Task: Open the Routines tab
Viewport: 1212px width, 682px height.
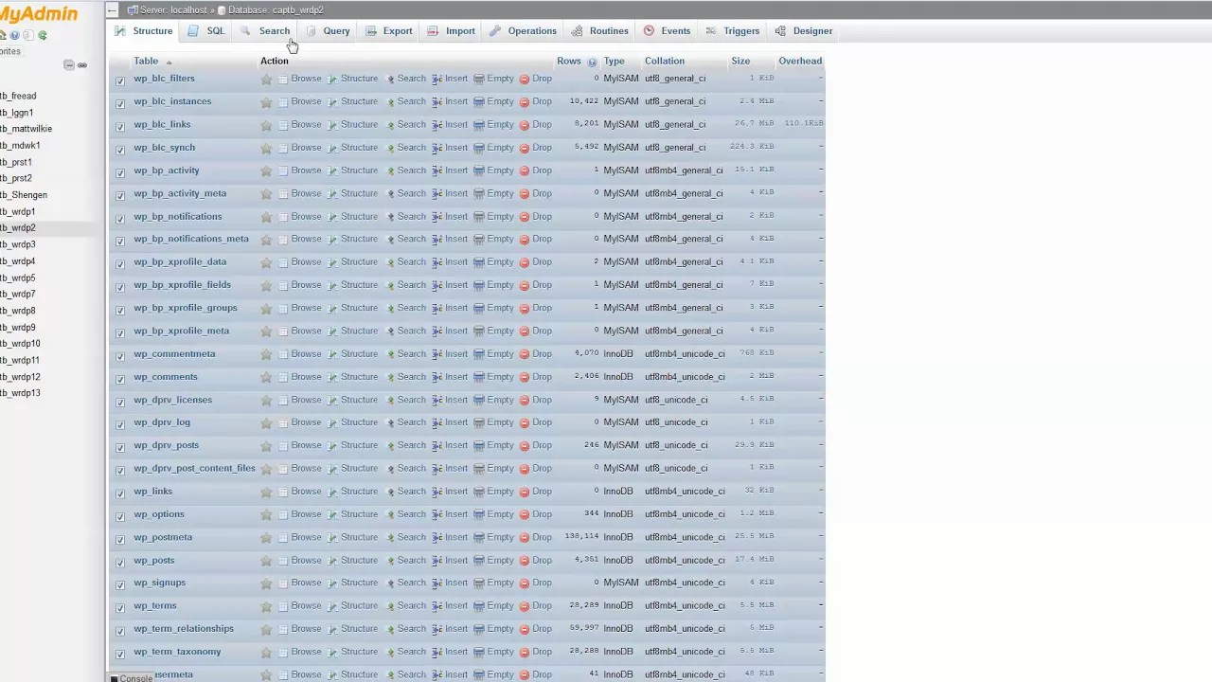Action: click(600, 31)
